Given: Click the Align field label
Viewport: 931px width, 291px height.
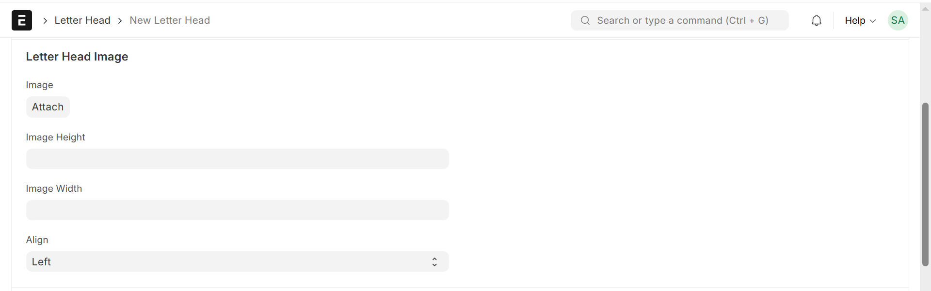Looking at the screenshot, I should pos(37,240).
